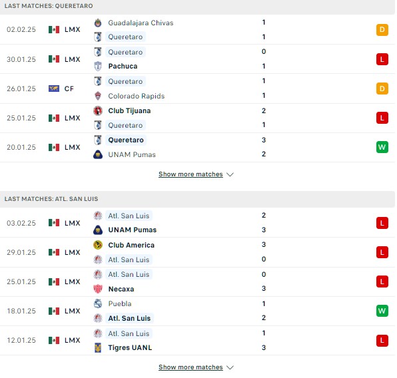Click the Tigres UANL team logo
Image resolution: width=397 pixels, height=378 pixels.
[98, 347]
